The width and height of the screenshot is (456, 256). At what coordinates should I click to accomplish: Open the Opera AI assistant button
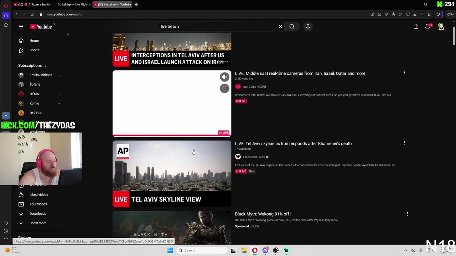click(450, 14)
